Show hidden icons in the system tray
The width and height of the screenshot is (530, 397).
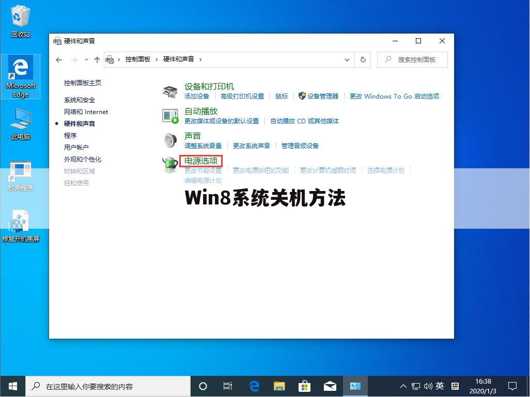coord(402,386)
